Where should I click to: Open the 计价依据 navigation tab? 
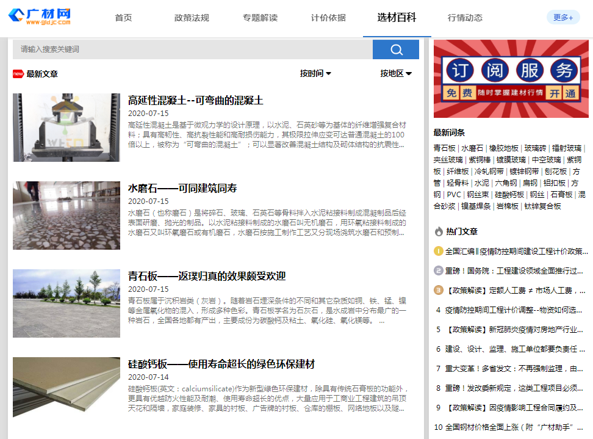(x=328, y=18)
